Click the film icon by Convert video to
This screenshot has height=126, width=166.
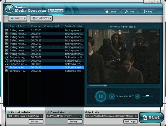point(48,112)
